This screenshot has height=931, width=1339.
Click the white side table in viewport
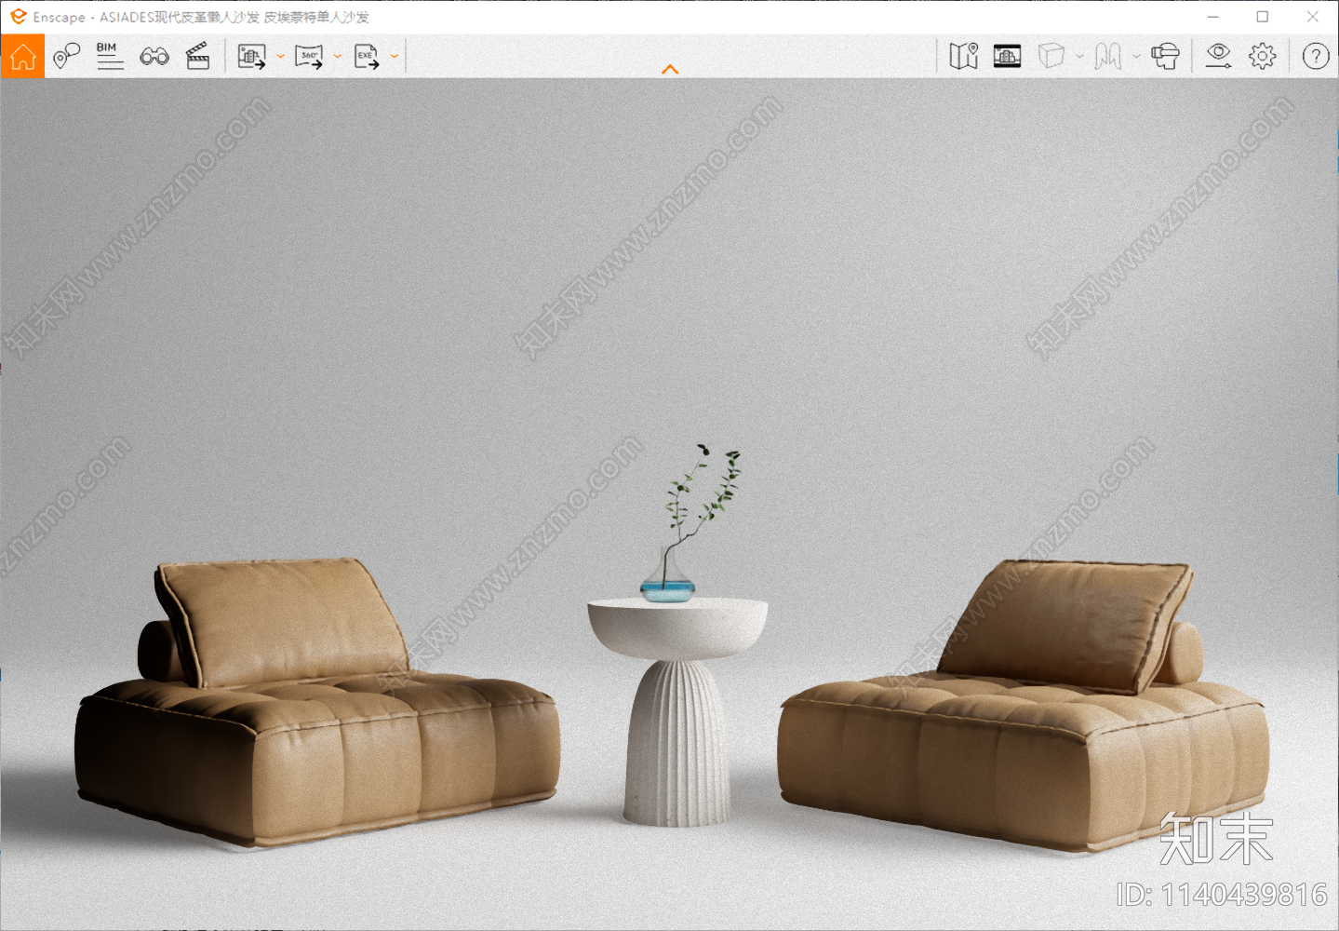tap(677, 712)
